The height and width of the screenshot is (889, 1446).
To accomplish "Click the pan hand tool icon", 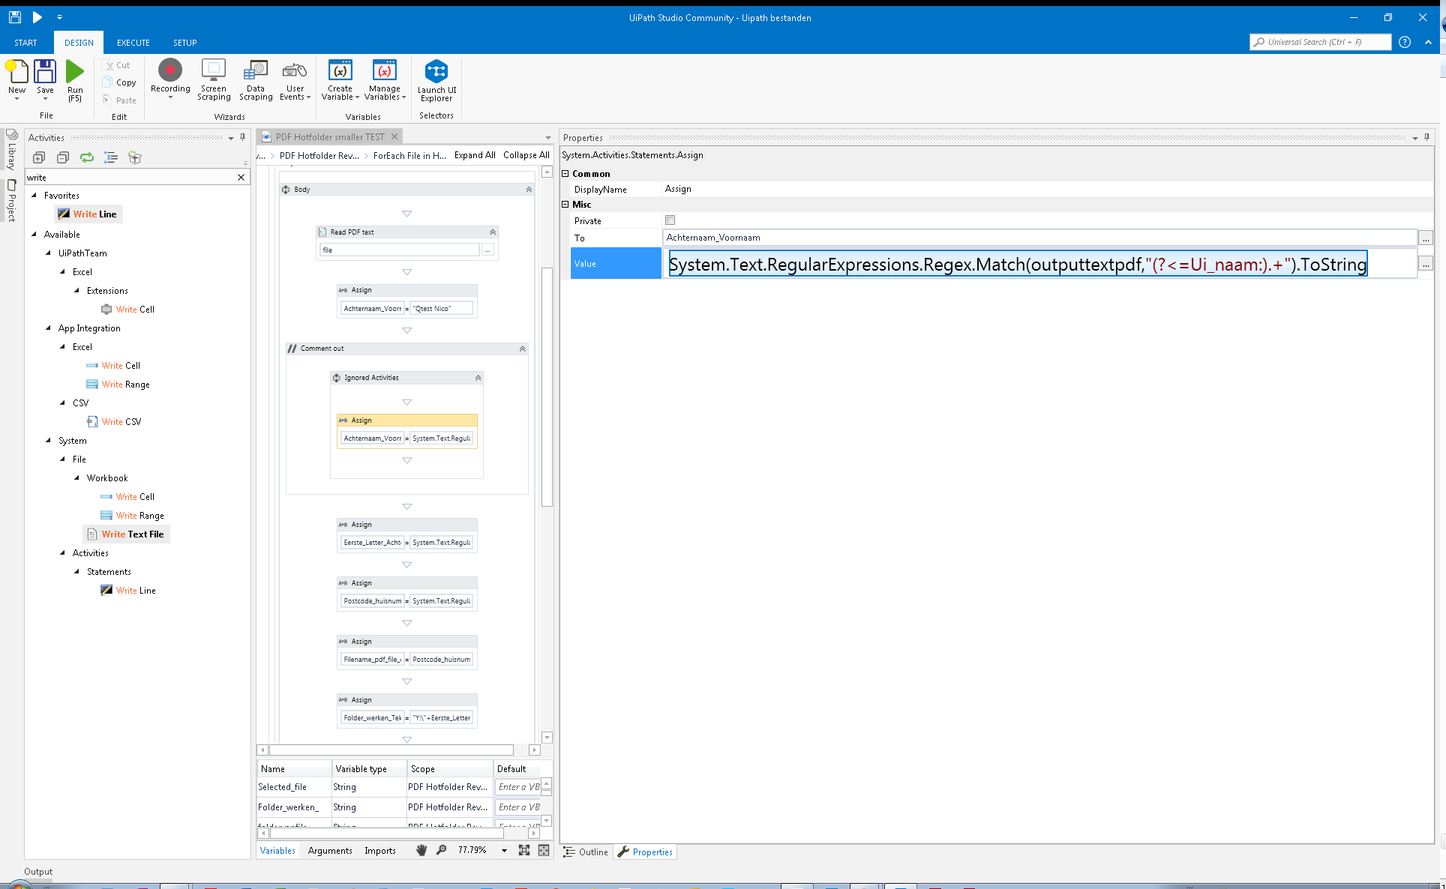I will (x=421, y=850).
